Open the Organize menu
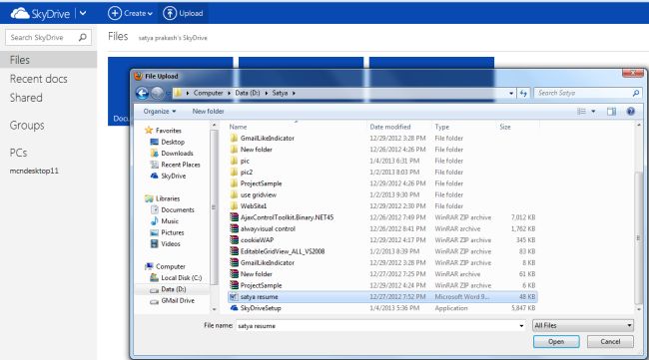The image size is (649, 360). pyautogui.click(x=160, y=111)
